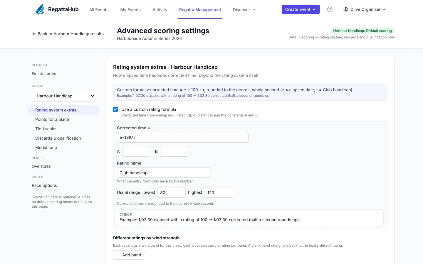
Task: Edit the highest usual range value
Action: tap(219, 192)
